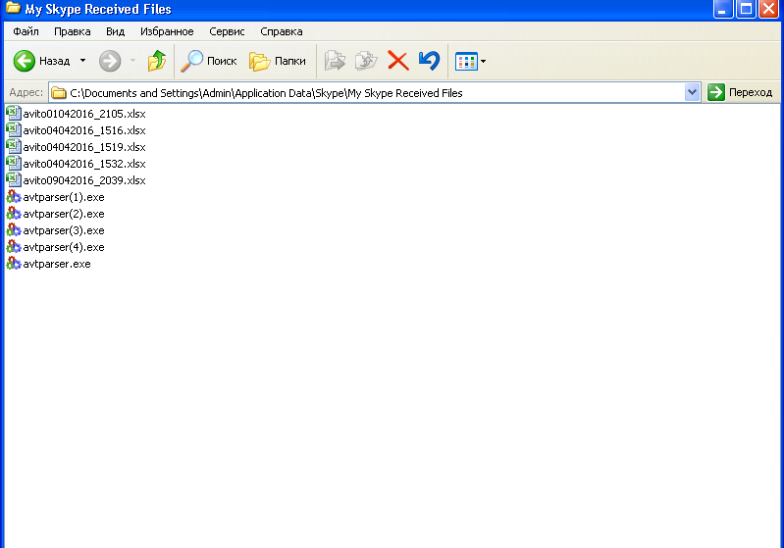Viewport: 784px width, 548px height.
Task: Select file name avito01042016_2105.xlsx
Action: coord(84,114)
